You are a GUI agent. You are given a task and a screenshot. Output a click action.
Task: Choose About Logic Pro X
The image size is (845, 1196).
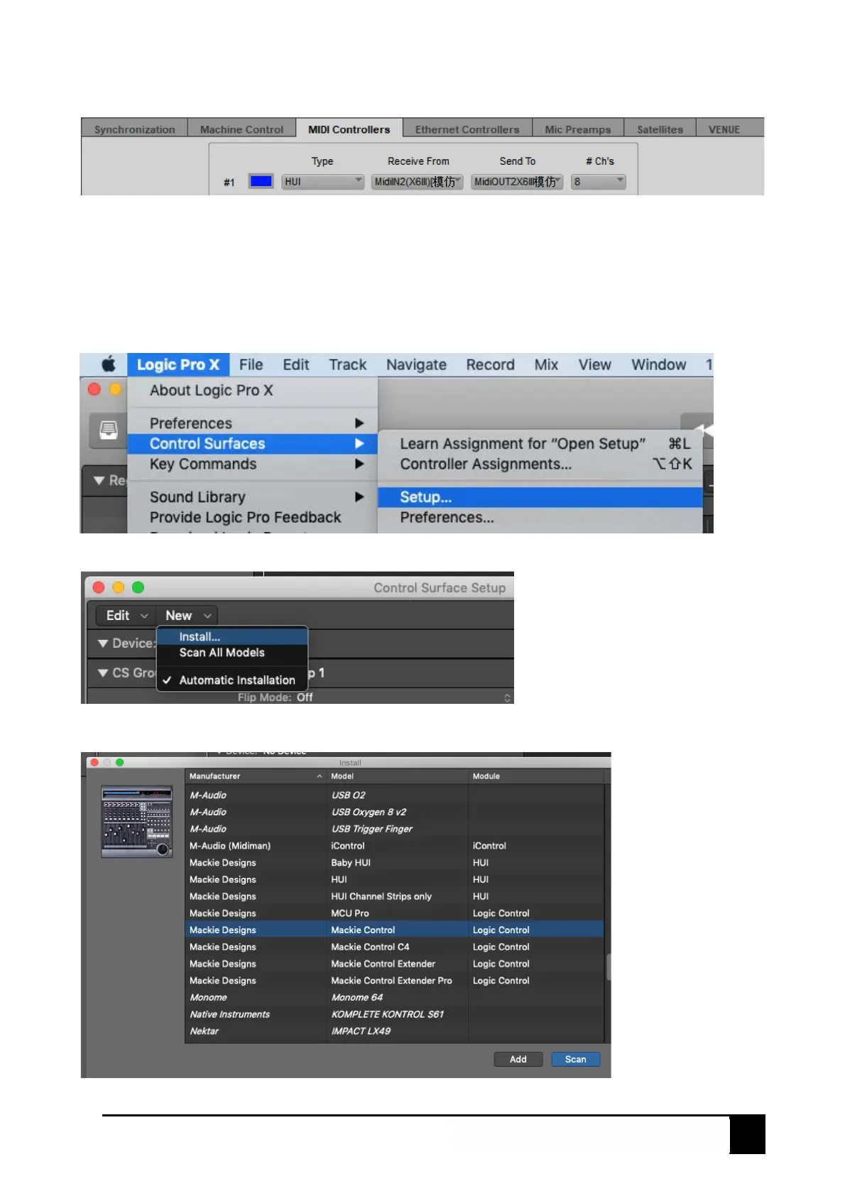252,390
